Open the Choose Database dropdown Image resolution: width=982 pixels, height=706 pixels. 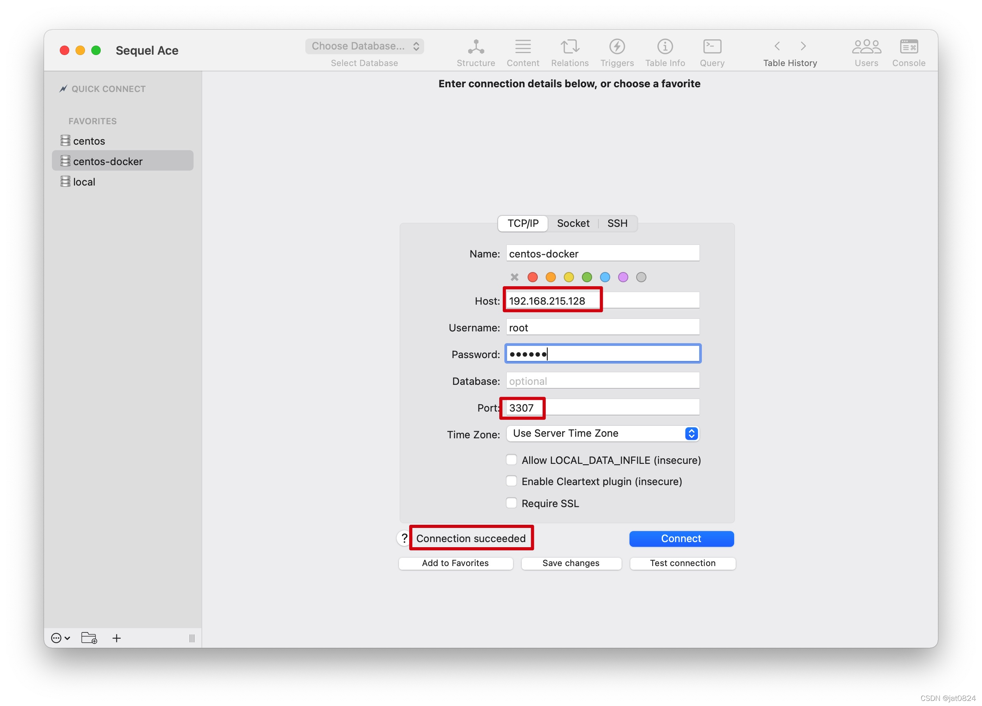coord(364,46)
